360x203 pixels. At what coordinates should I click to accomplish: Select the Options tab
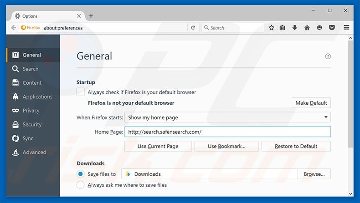(47, 16)
